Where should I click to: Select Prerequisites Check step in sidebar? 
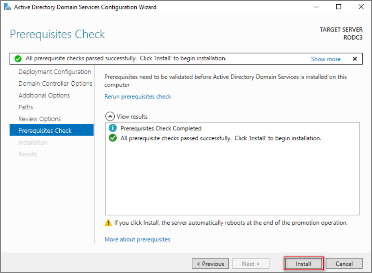(x=51, y=130)
